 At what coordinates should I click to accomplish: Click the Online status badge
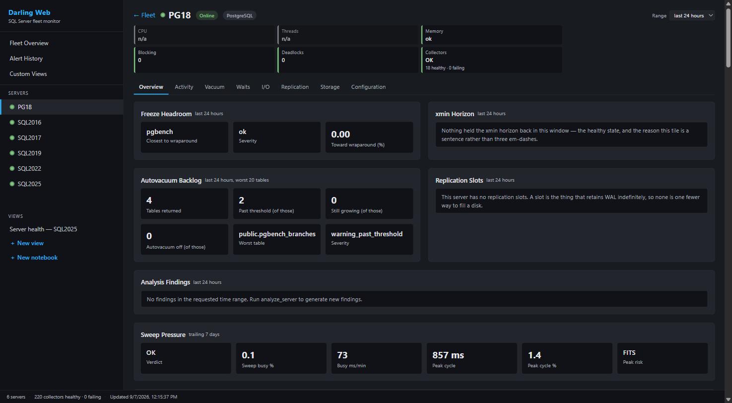[207, 15]
